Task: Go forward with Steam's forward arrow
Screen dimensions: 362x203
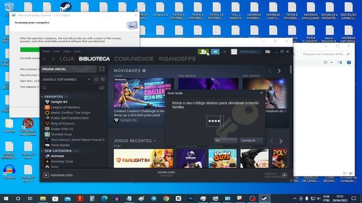Action: point(53,59)
